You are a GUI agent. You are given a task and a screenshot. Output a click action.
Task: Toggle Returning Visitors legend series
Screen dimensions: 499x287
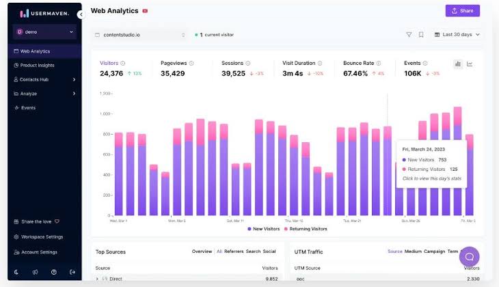tap(306, 229)
